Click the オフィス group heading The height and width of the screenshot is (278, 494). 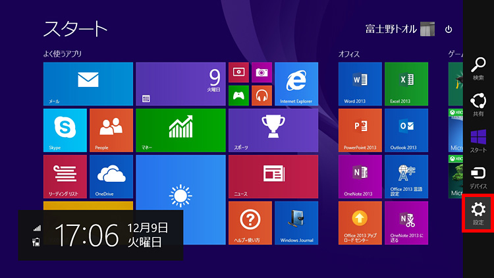pyautogui.click(x=348, y=54)
